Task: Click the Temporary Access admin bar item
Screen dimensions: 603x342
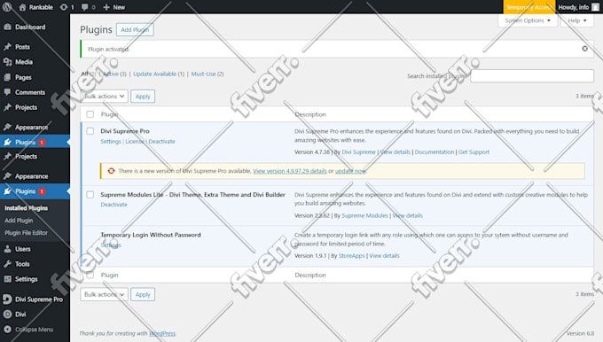Action: click(x=529, y=7)
